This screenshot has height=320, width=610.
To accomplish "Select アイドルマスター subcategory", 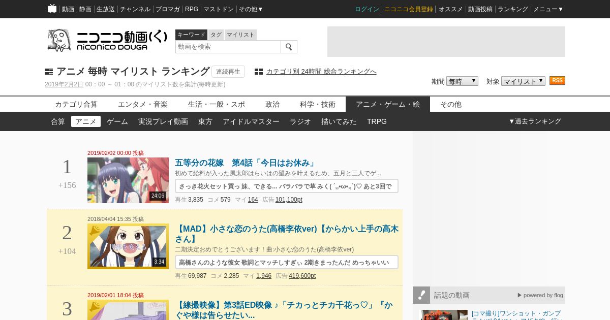I will click(x=251, y=121).
